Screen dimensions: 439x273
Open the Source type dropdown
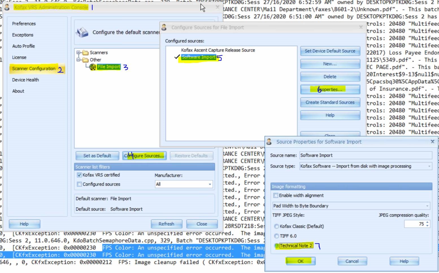tap(429, 166)
